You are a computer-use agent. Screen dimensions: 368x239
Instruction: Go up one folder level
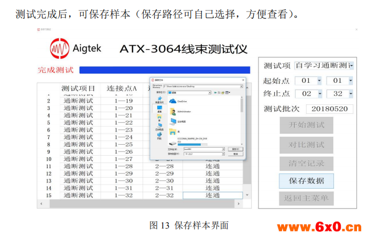219,93
